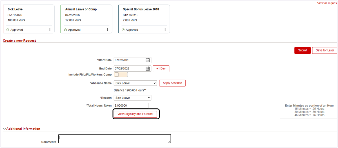This screenshot has width=338, height=148.
Task: Click the 15 Minutes = .25 Hours hint
Action: 309,109
